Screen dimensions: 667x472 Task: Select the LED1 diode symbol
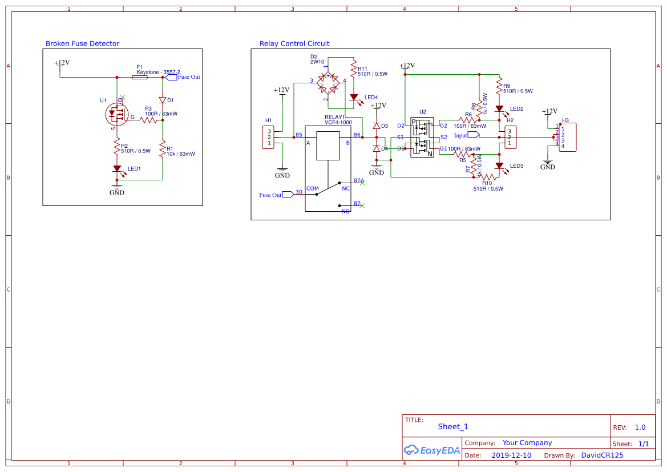(117, 168)
